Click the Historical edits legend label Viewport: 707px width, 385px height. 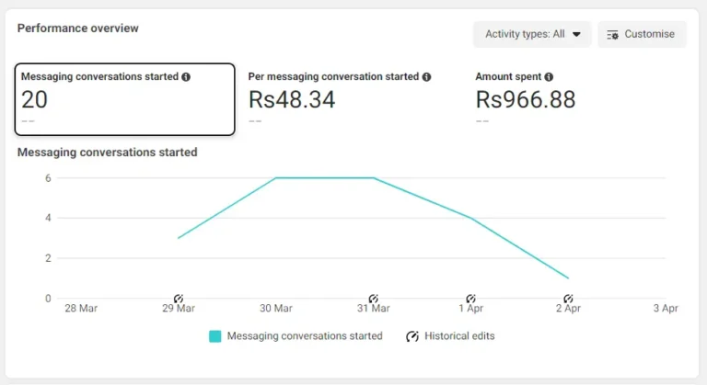[x=459, y=336]
